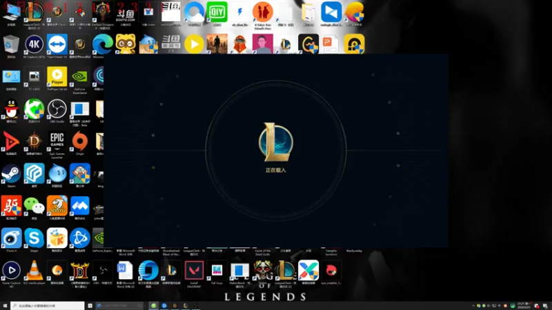Image resolution: width=552 pixels, height=310 pixels.
Task: Launch VLC media player cone icon
Action: click(34, 271)
